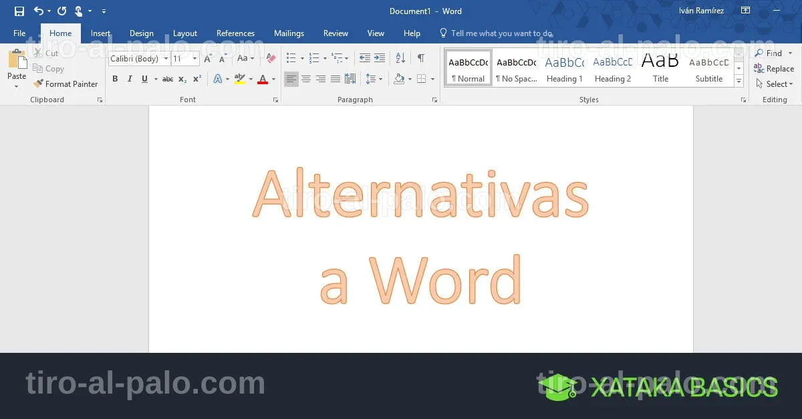Switch to the Design tab
The width and height of the screenshot is (802, 419).
click(142, 33)
